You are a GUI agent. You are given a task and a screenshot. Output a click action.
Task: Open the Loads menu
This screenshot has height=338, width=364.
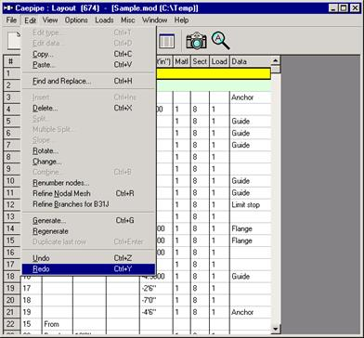104,20
